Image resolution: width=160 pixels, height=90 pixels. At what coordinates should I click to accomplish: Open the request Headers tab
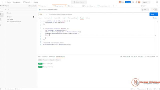pyautogui.click(x=57, y=18)
